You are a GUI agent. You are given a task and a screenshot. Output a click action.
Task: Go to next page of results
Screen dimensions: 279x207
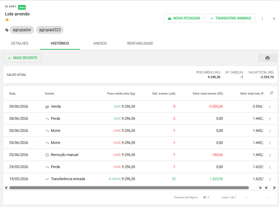pos(261,197)
